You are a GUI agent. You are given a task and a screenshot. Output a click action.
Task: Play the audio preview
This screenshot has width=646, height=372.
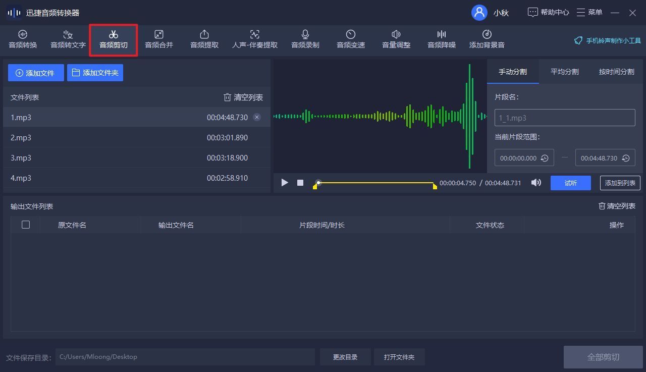click(x=285, y=183)
